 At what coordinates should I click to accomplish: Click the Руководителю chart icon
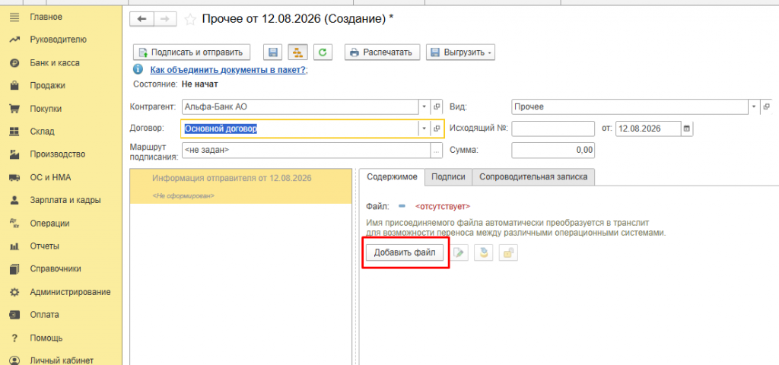14,40
